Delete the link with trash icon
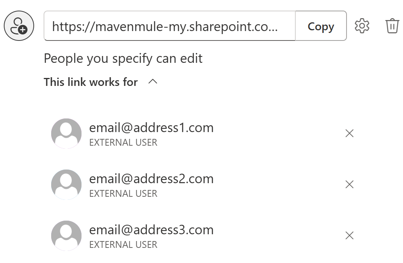403x263 pixels. click(x=392, y=26)
